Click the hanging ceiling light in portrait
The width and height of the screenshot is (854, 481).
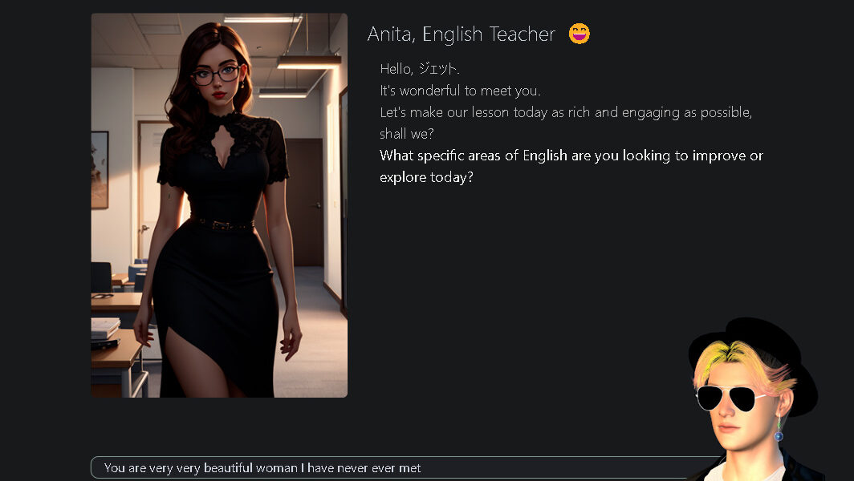coord(308,62)
